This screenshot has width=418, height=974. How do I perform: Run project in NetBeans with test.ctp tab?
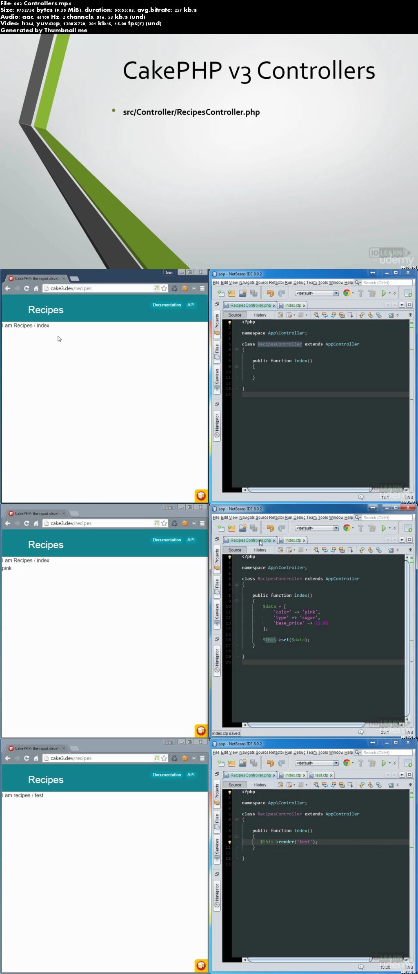click(x=383, y=763)
